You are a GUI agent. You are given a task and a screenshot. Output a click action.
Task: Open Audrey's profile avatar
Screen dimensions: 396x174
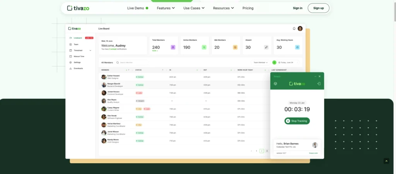pyautogui.click(x=300, y=29)
